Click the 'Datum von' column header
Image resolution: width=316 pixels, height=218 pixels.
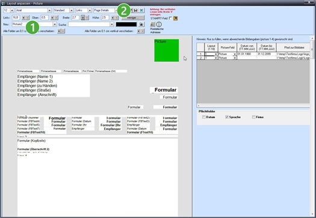click(247, 47)
